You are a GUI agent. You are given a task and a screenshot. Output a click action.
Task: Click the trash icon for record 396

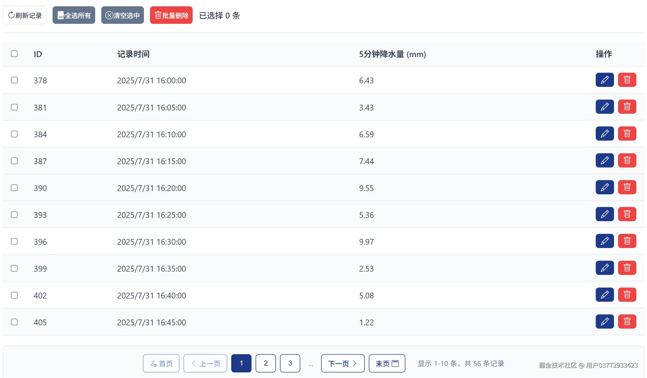pyautogui.click(x=627, y=241)
